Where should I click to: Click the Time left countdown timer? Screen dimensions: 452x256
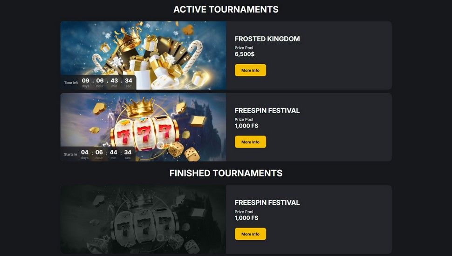[98, 82]
